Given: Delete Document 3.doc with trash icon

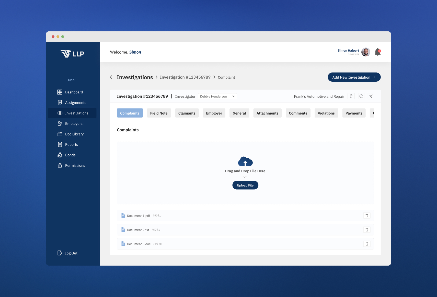Looking at the screenshot, I should tap(367, 244).
